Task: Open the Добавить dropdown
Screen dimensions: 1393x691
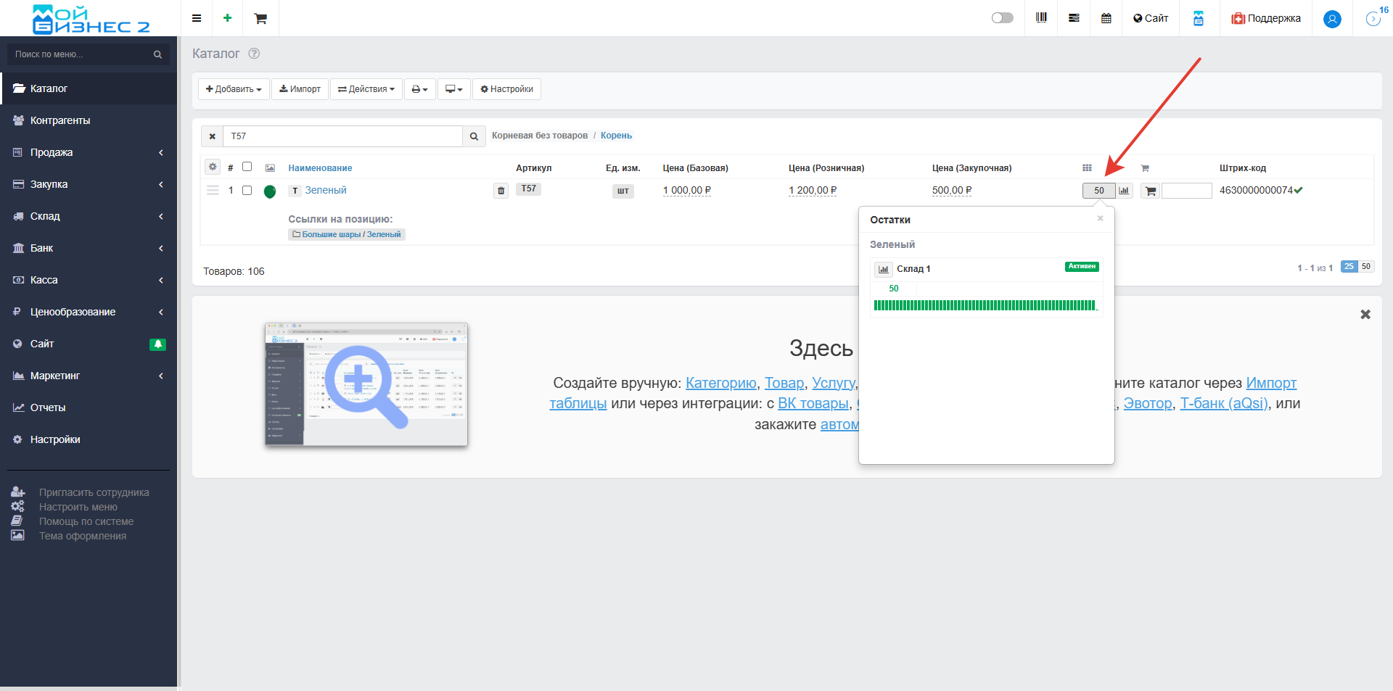Action: [x=234, y=89]
